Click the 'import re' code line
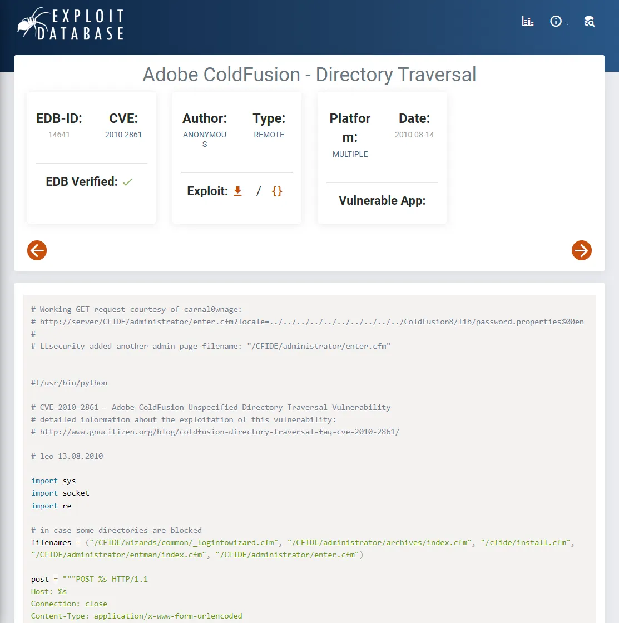 tap(51, 506)
